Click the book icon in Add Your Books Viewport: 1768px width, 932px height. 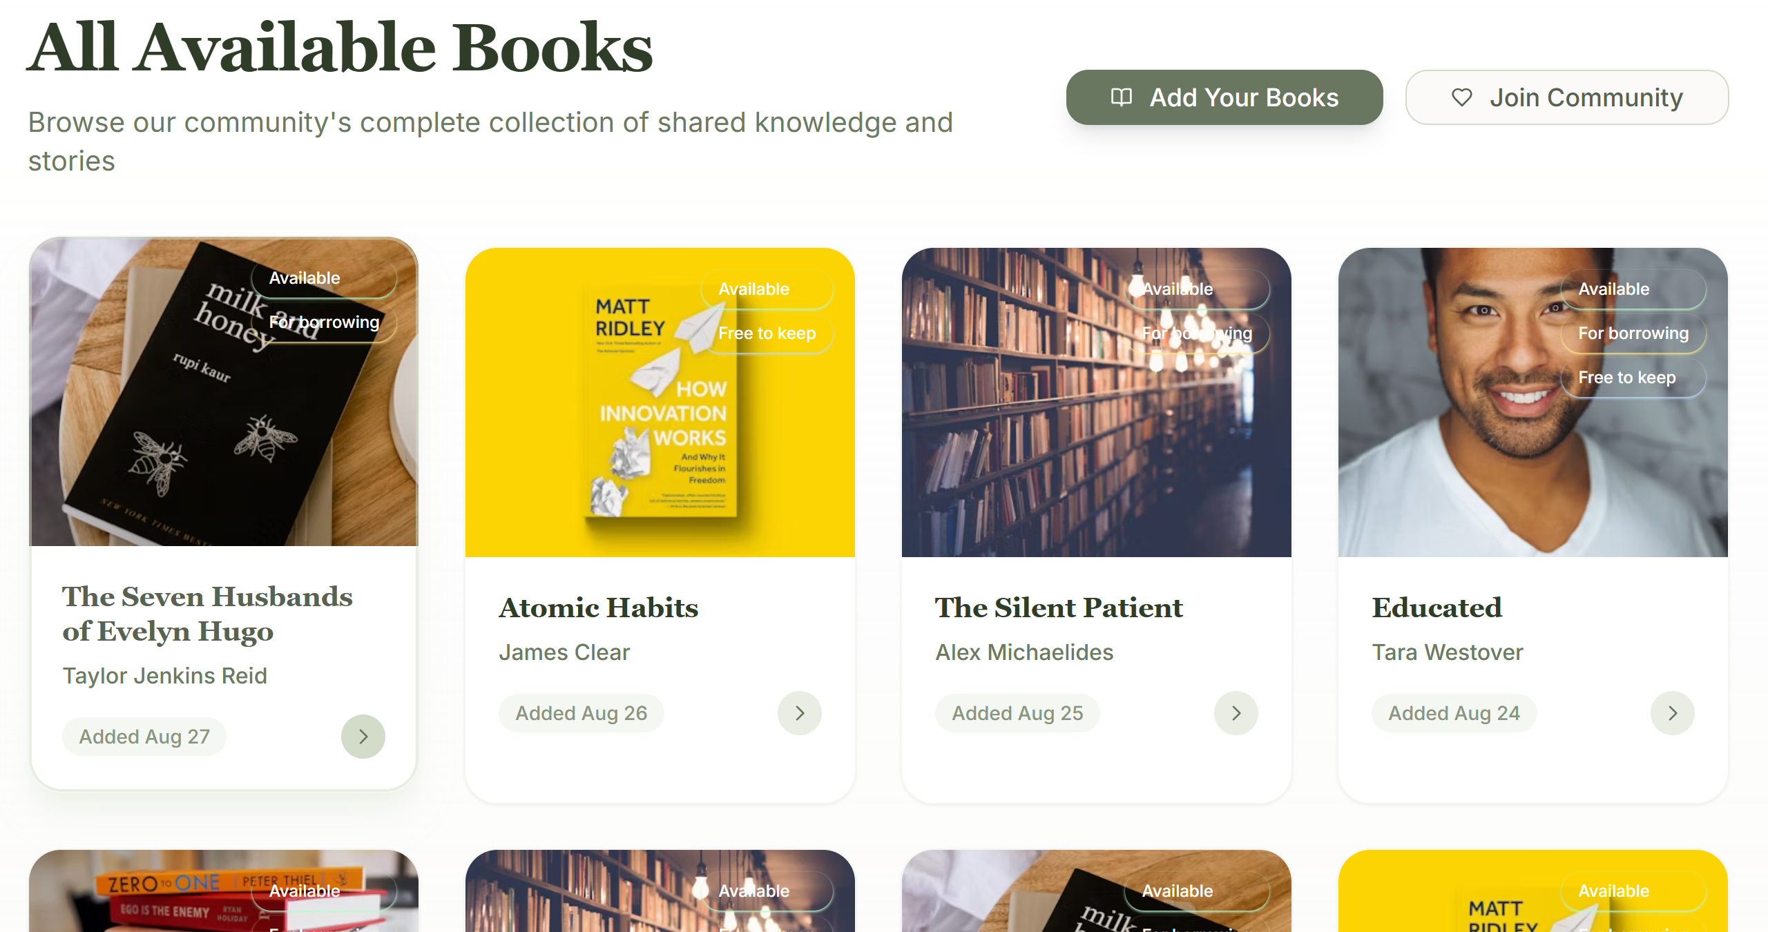click(1121, 97)
